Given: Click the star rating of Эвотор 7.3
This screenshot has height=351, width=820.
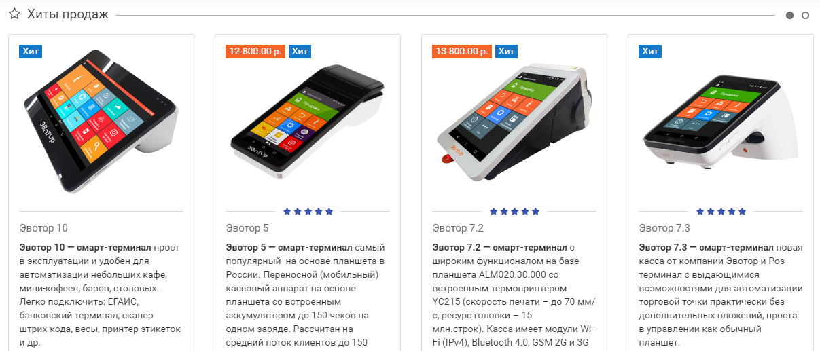Looking at the screenshot, I should 721,211.
